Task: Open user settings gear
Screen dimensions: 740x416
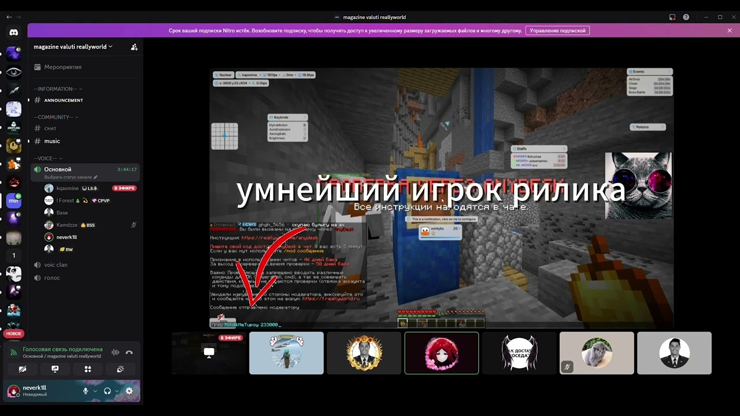Action: pyautogui.click(x=129, y=391)
